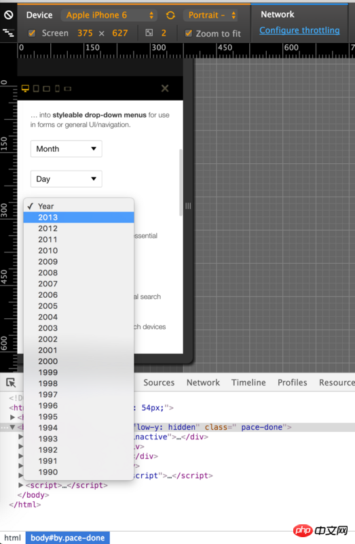This screenshot has width=355, height=544.
Task: Click the body#by.pace-done breadcrumb
Action: coord(67,538)
